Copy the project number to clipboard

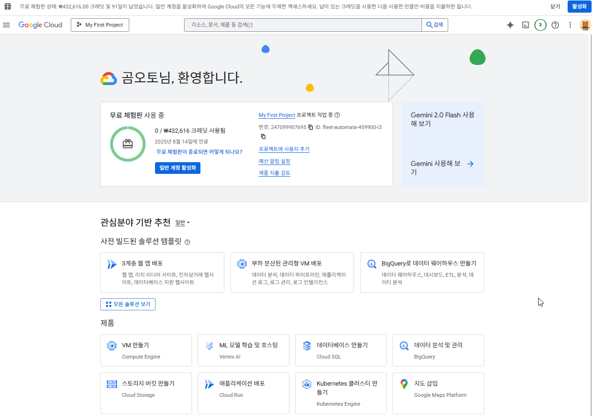pyautogui.click(x=311, y=127)
